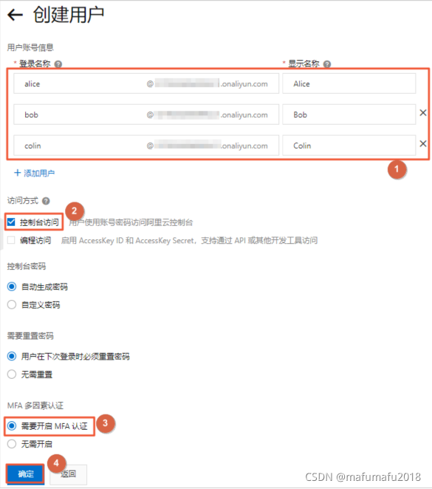
Task: Click the 返回 button
Action: (68, 474)
